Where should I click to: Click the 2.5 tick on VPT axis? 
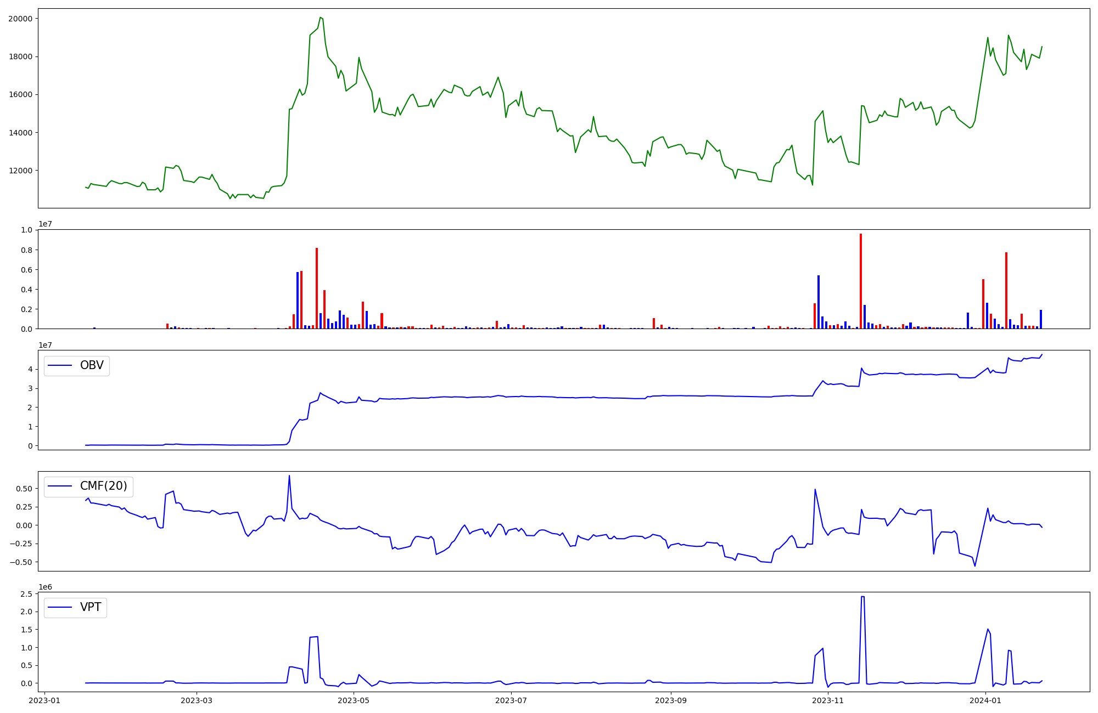pyautogui.click(x=26, y=594)
